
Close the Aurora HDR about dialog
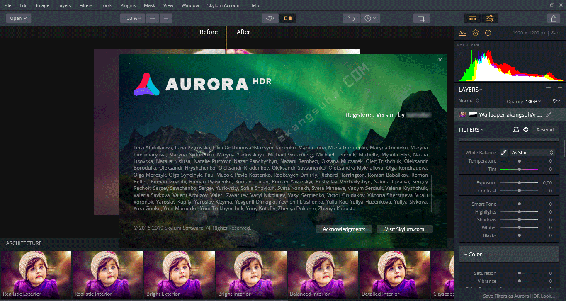tap(440, 60)
